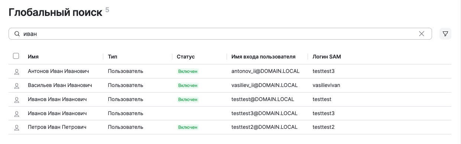Image resolution: width=461 pixels, height=144 pixels.
Task: Click the magnifier search icon
Action: click(x=17, y=34)
